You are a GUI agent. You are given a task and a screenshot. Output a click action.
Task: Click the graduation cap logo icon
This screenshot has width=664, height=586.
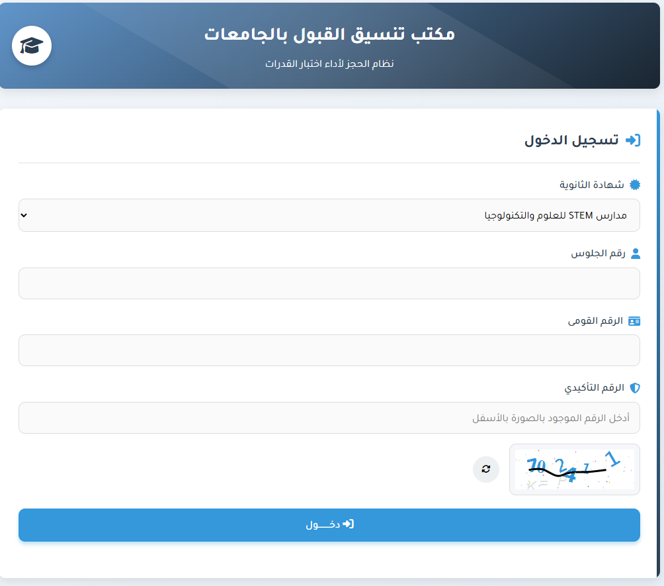pos(32,46)
